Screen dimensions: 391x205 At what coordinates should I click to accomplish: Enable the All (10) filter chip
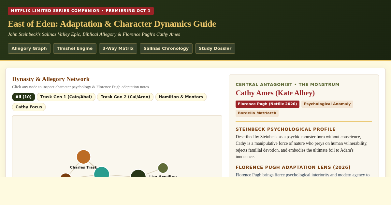point(23,97)
